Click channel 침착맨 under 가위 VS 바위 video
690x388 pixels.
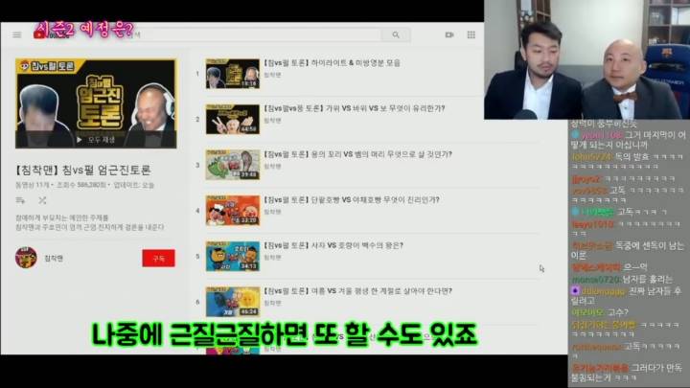tap(272, 121)
